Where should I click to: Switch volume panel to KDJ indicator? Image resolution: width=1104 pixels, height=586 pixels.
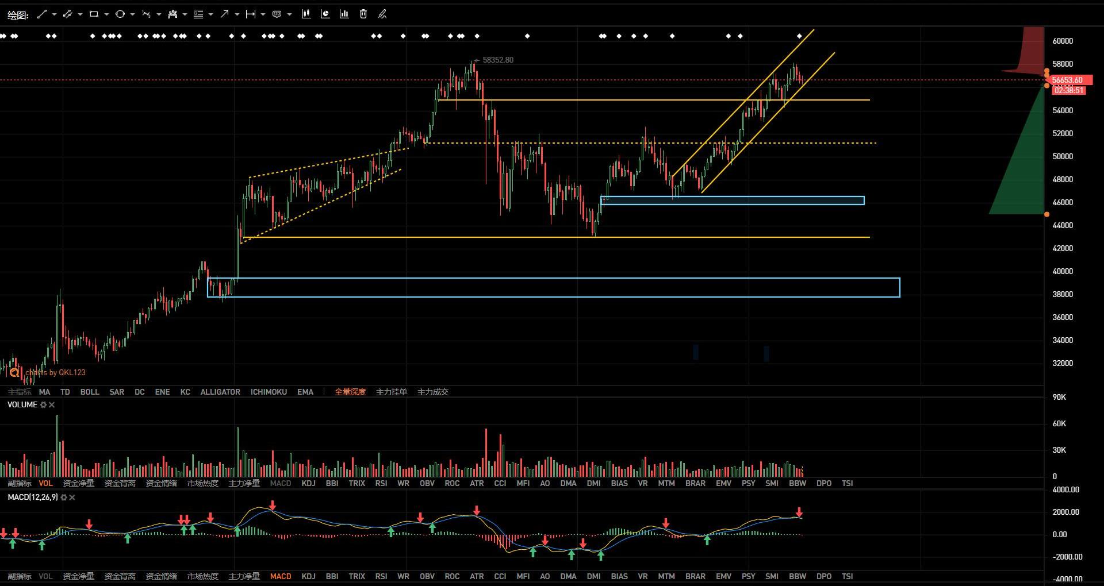pos(308,483)
